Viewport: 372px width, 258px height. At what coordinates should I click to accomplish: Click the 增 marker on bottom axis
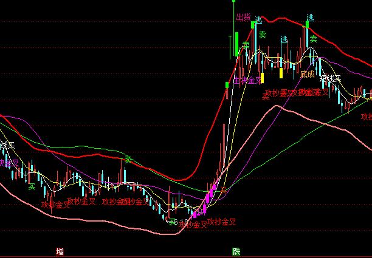tap(60, 251)
